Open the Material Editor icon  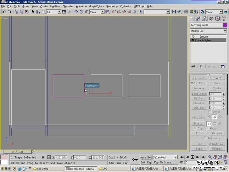pyautogui.click(x=196, y=12)
